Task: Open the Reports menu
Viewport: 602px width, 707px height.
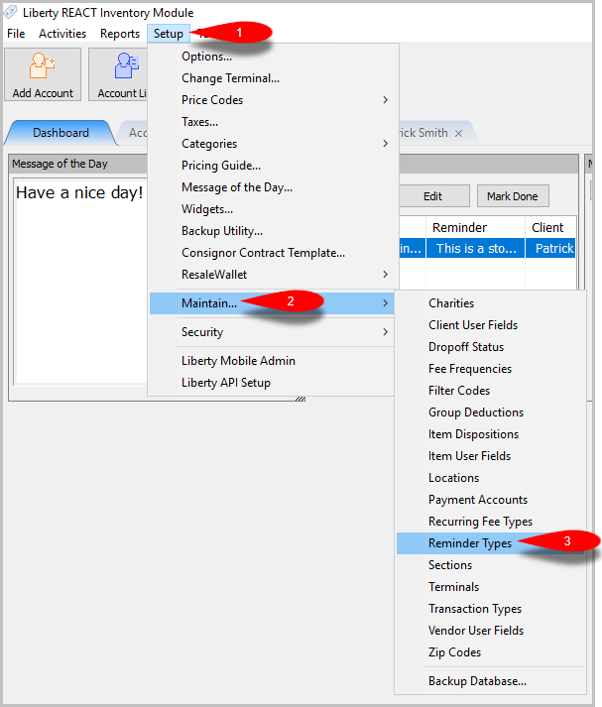Action: [120, 34]
